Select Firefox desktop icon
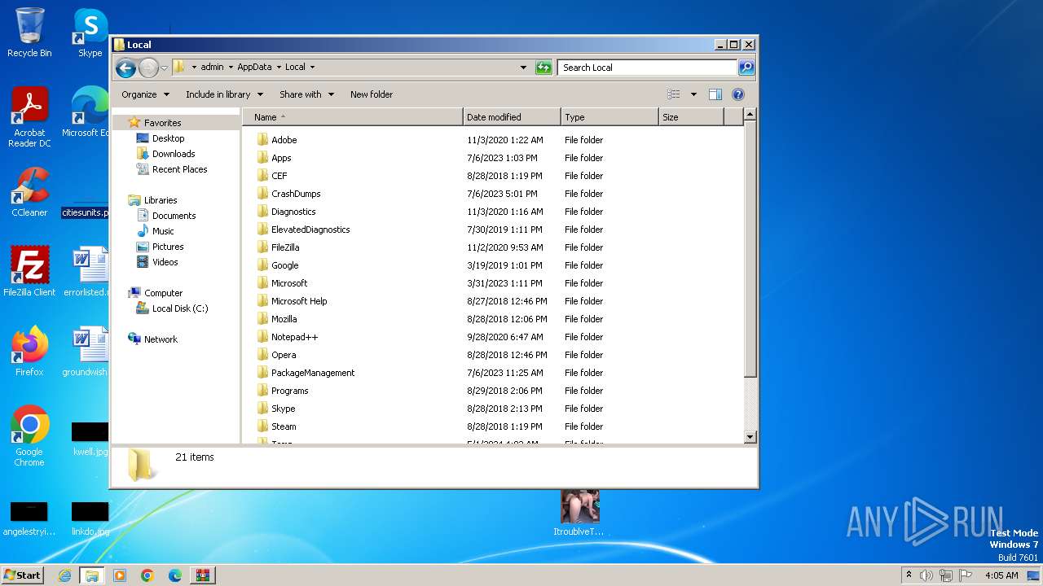Image resolution: width=1043 pixels, height=586 pixels. [x=29, y=352]
